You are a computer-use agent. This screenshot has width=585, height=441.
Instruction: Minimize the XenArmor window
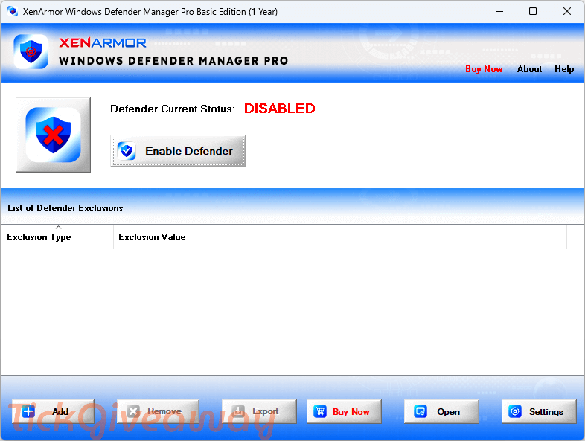point(499,12)
